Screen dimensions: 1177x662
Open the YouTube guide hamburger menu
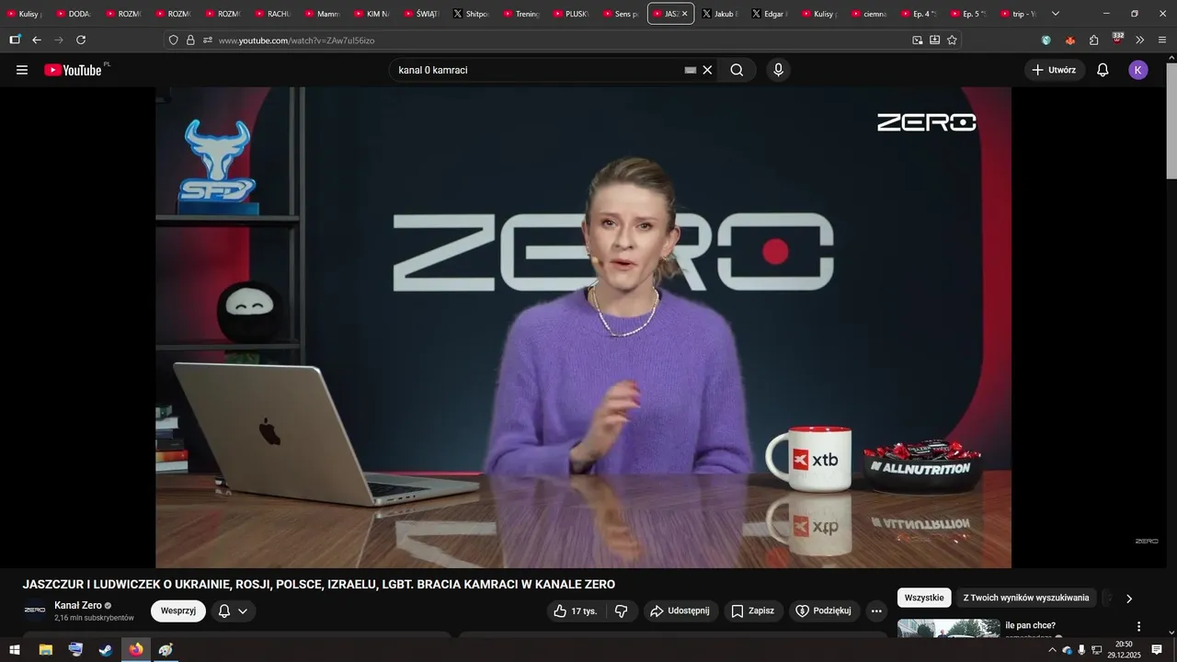pyautogui.click(x=22, y=70)
